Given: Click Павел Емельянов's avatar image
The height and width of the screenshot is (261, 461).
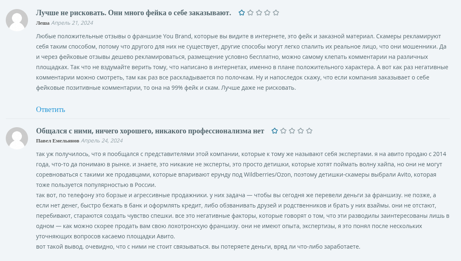Looking at the screenshot, I should [x=17, y=138].
